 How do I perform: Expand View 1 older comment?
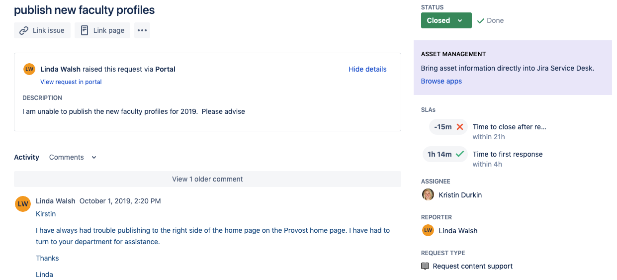(207, 179)
